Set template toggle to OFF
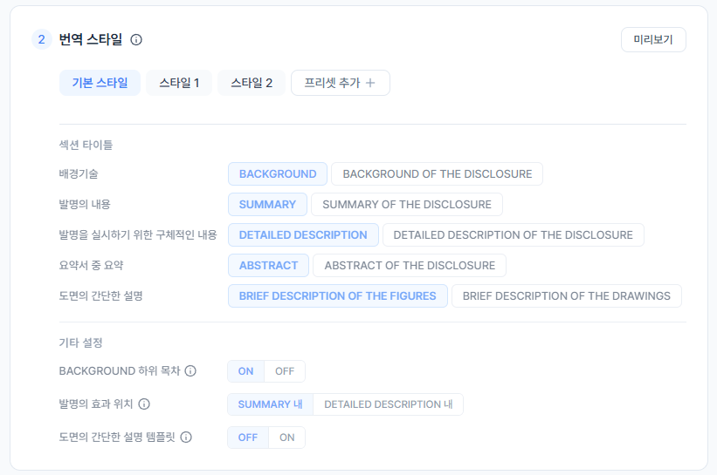 coord(248,438)
